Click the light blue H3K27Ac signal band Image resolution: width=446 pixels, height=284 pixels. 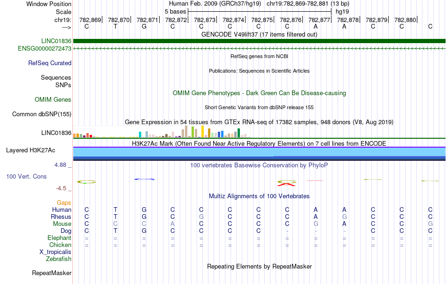click(x=259, y=152)
